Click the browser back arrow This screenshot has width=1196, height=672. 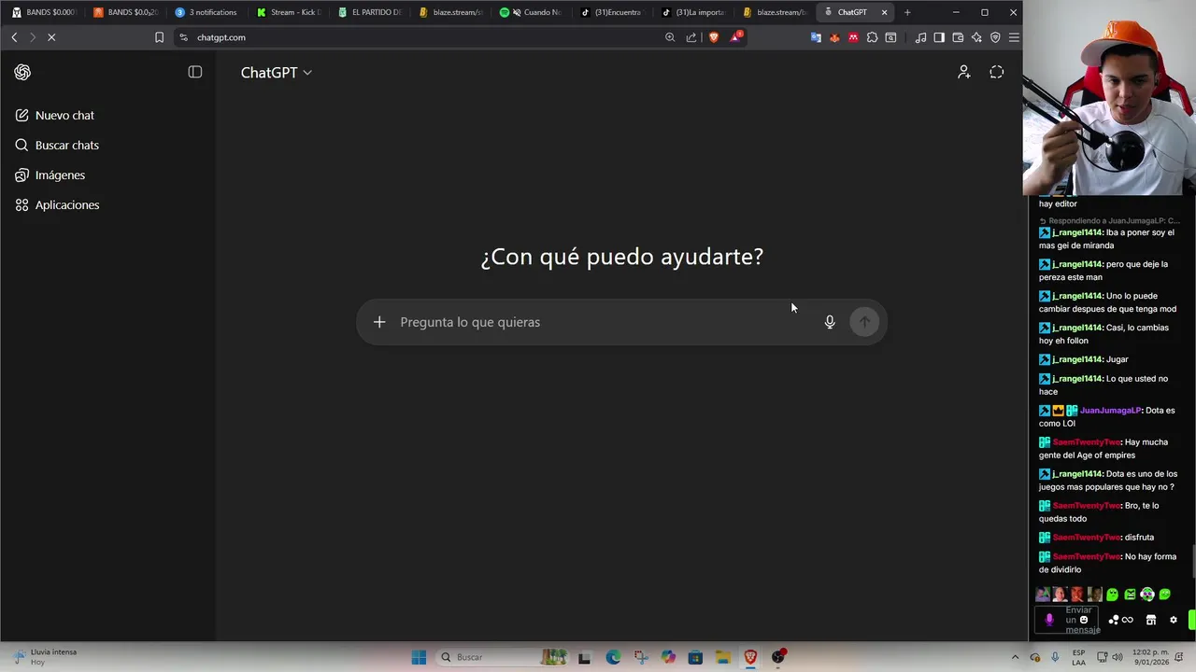tap(14, 37)
